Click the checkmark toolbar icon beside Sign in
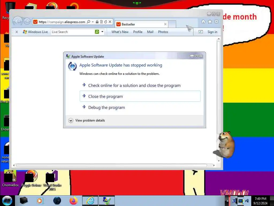Image resolution: width=274 pixels, height=206 pixels. 201,32
